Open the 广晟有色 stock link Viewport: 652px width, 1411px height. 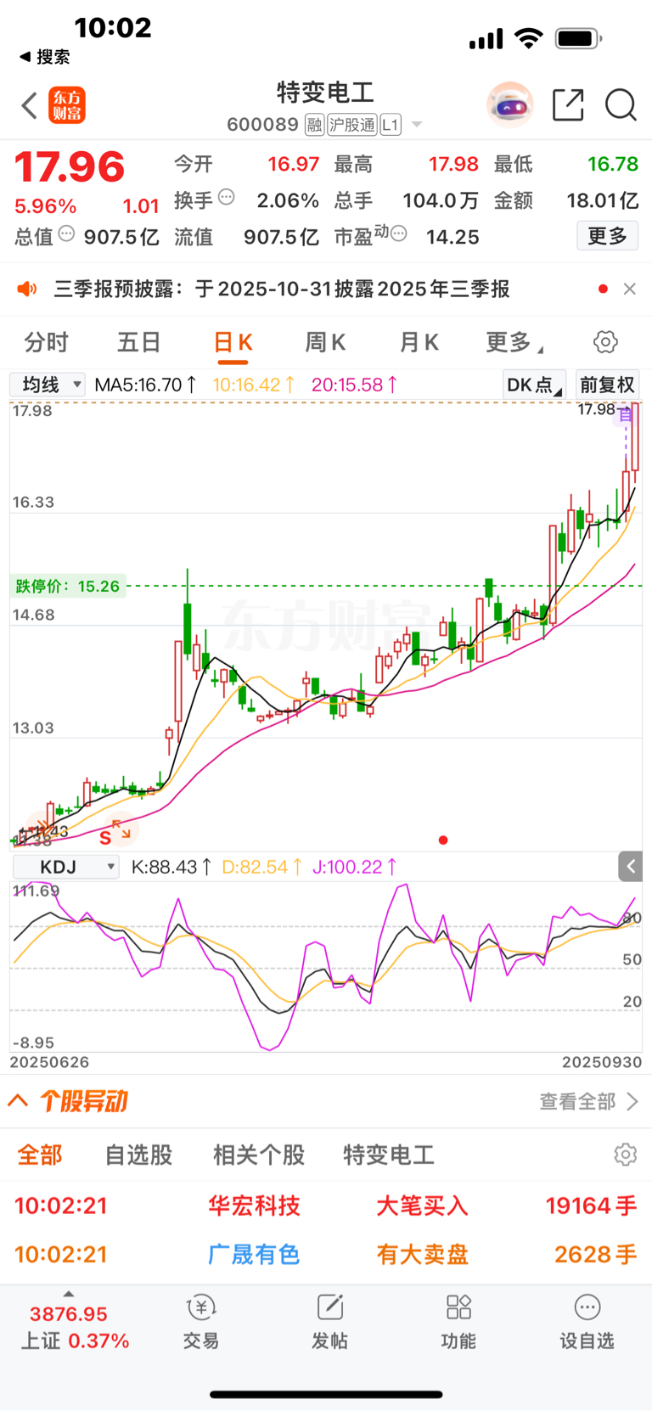255,1254
